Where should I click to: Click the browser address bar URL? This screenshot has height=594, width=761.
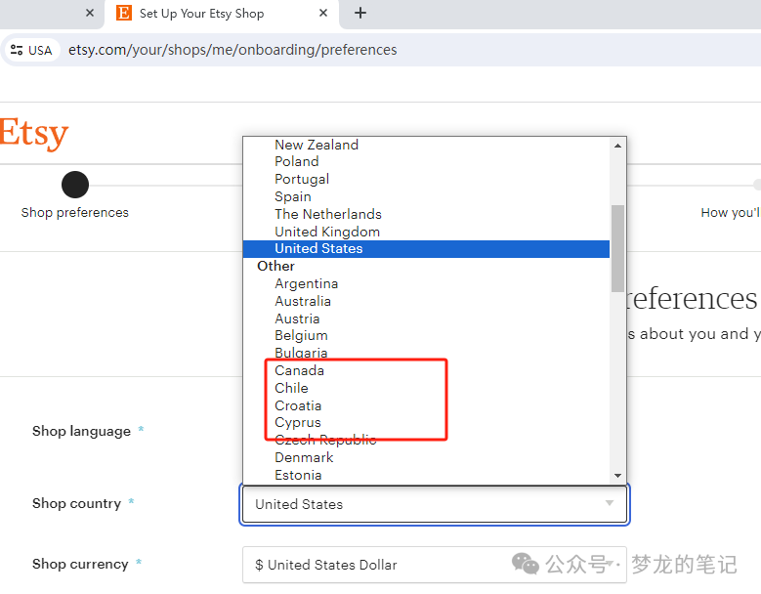click(233, 50)
